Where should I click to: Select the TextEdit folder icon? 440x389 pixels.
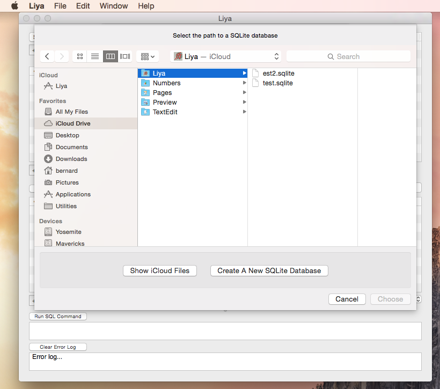(x=146, y=112)
